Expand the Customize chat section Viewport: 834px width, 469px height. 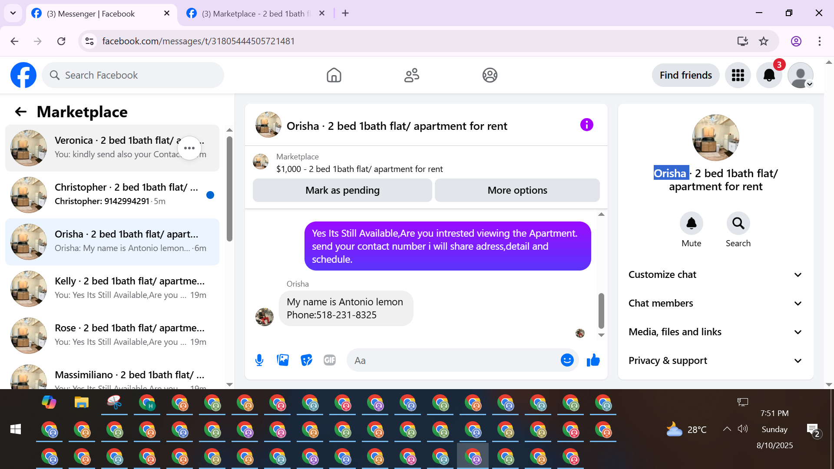(715, 274)
